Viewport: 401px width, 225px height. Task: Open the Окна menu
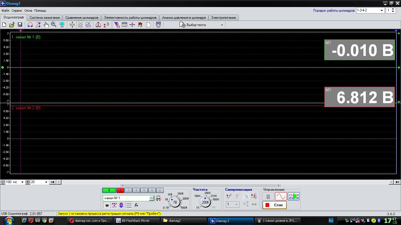(28, 11)
